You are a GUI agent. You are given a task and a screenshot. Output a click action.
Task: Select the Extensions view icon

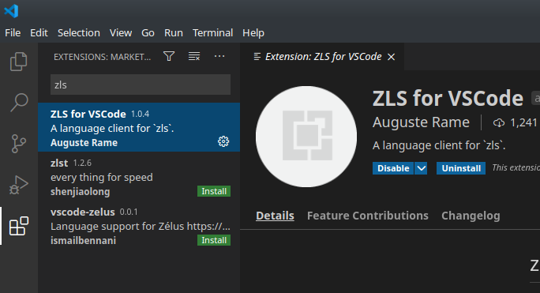tap(19, 226)
